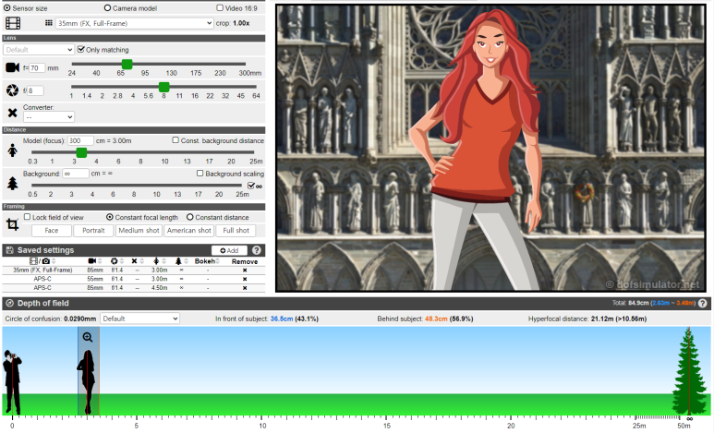Enable Lock field of view checkbox
Image resolution: width=714 pixels, height=433 pixels.
[x=27, y=217]
